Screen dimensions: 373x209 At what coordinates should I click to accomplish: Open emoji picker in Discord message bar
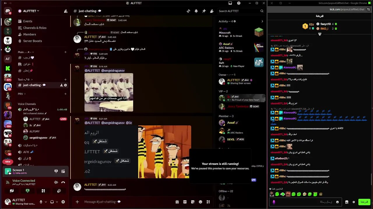(200, 202)
